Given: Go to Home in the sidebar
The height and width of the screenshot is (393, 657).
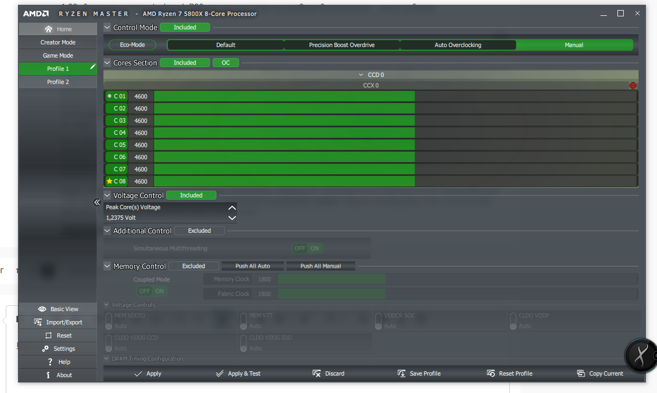Looking at the screenshot, I should pyautogui.click(x=58, y=29).
